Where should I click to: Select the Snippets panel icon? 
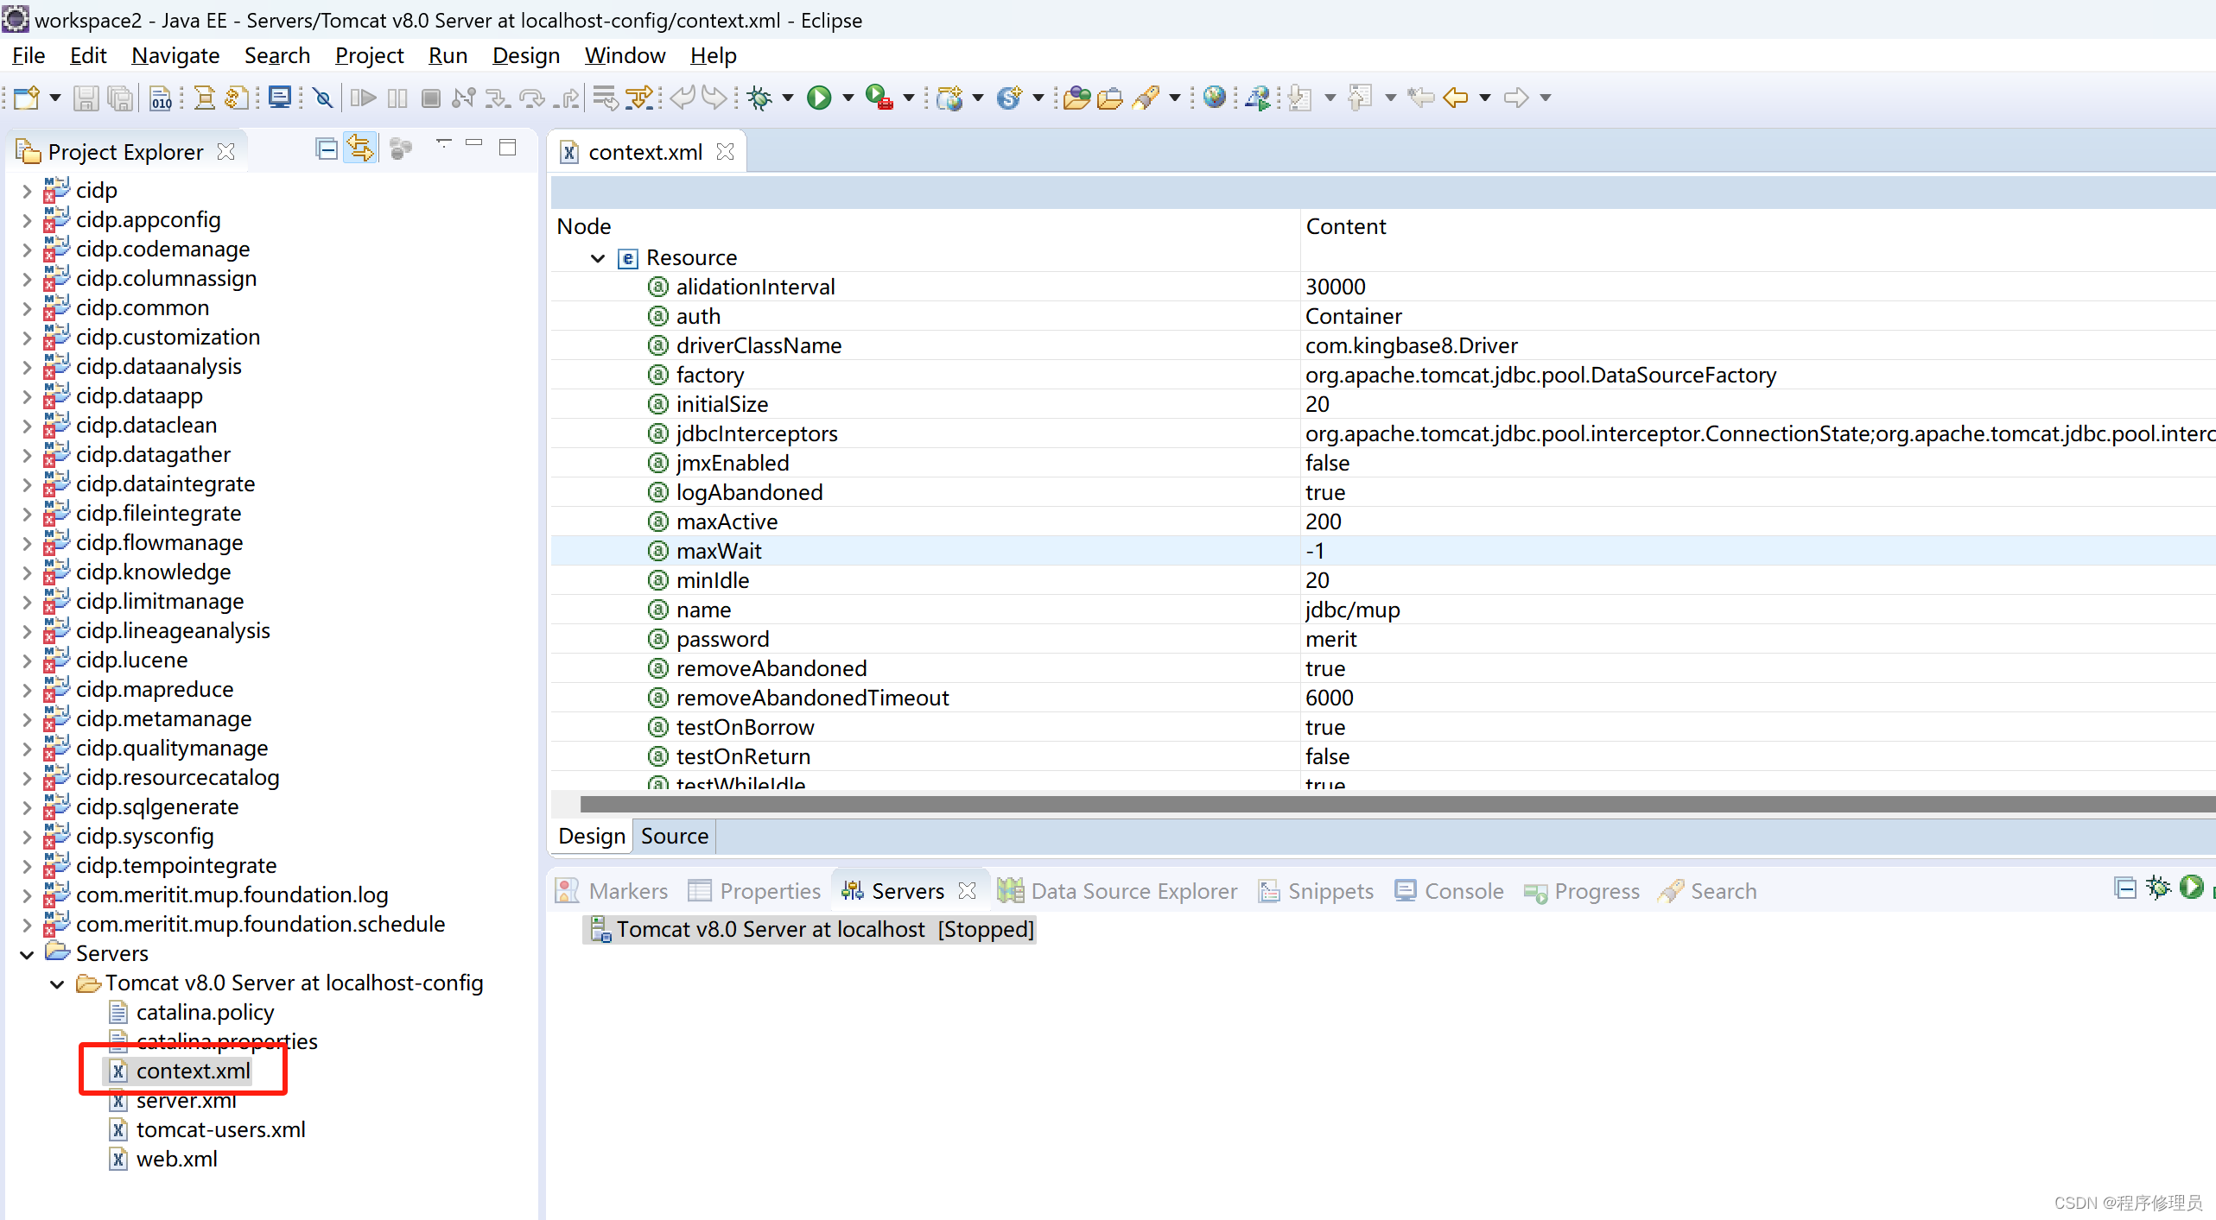click(1272, 891)
